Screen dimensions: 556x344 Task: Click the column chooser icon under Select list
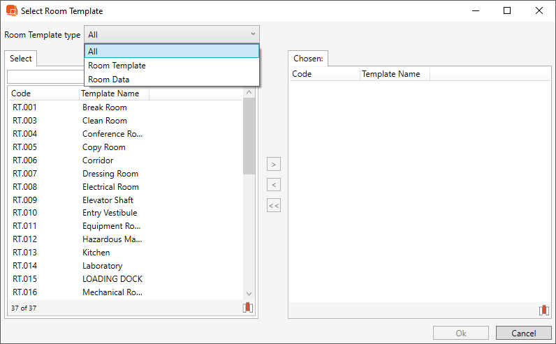coord(248,308)
